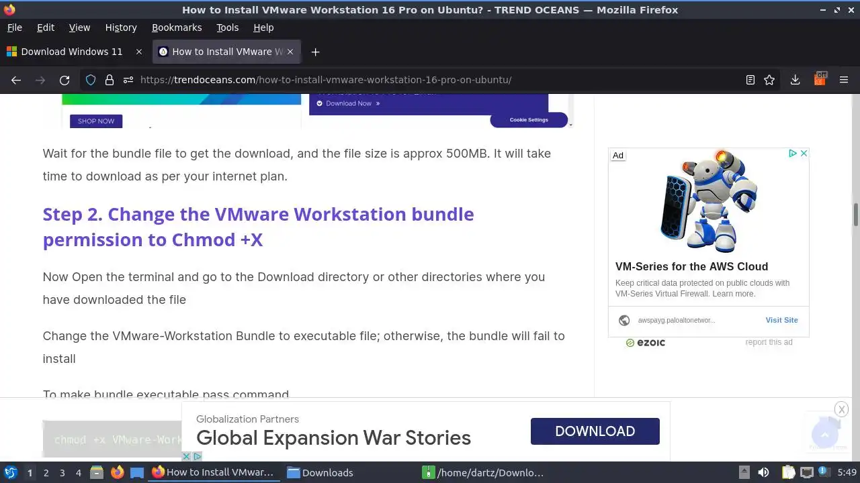Screen dimensions: 860x483
Task: Click Visit Site in the sidebar ad
Action: point(781,320)
